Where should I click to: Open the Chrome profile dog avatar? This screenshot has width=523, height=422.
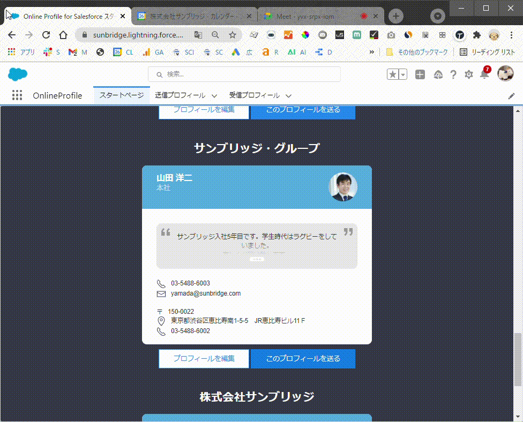click(x=494, y=35)
